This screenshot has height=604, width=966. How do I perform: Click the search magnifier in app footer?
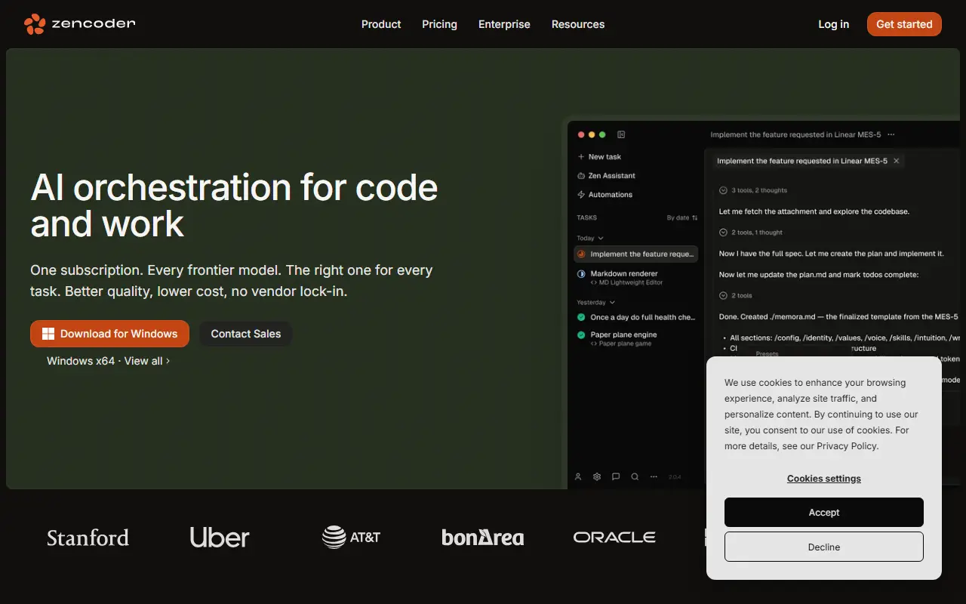click(x=635, y=477)
